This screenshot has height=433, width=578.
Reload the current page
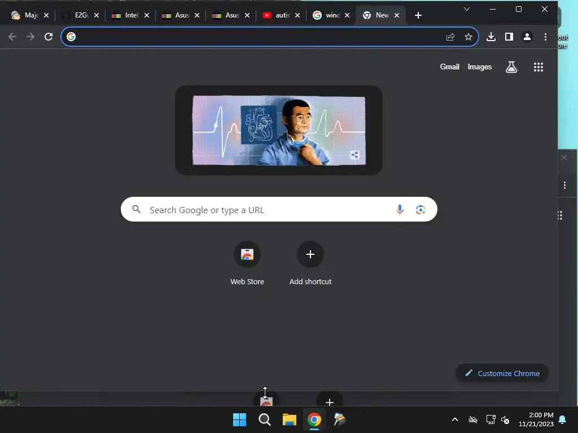coord(49,37)
